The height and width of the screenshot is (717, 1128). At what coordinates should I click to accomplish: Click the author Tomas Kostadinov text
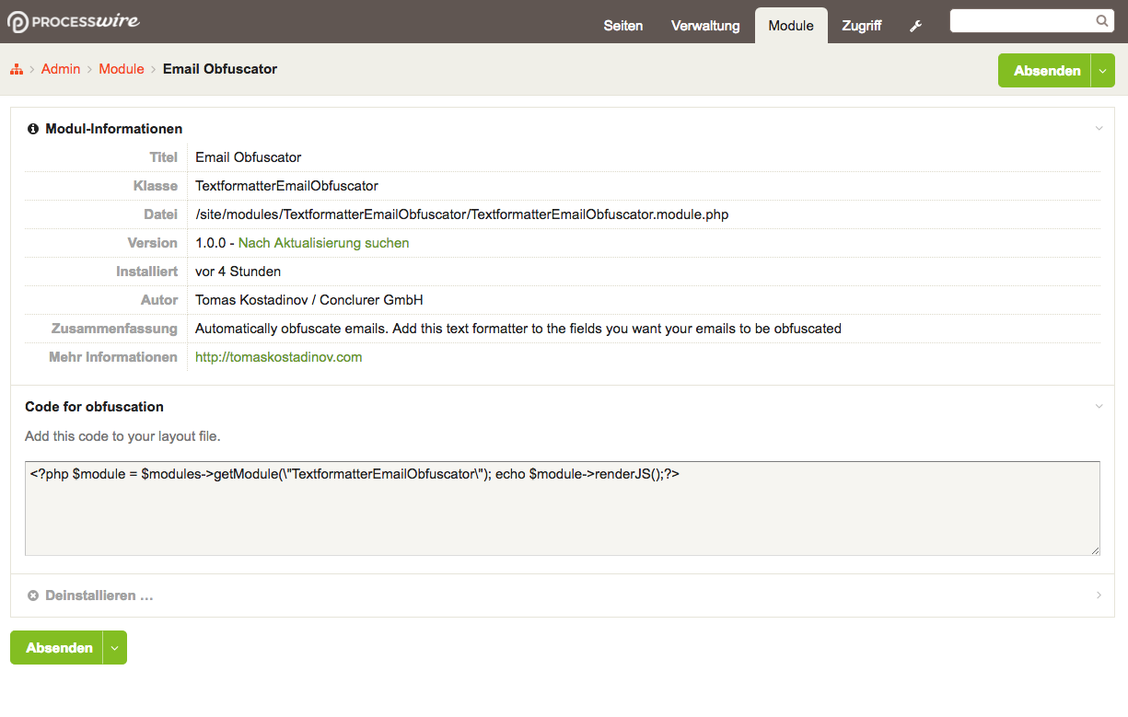309,300
